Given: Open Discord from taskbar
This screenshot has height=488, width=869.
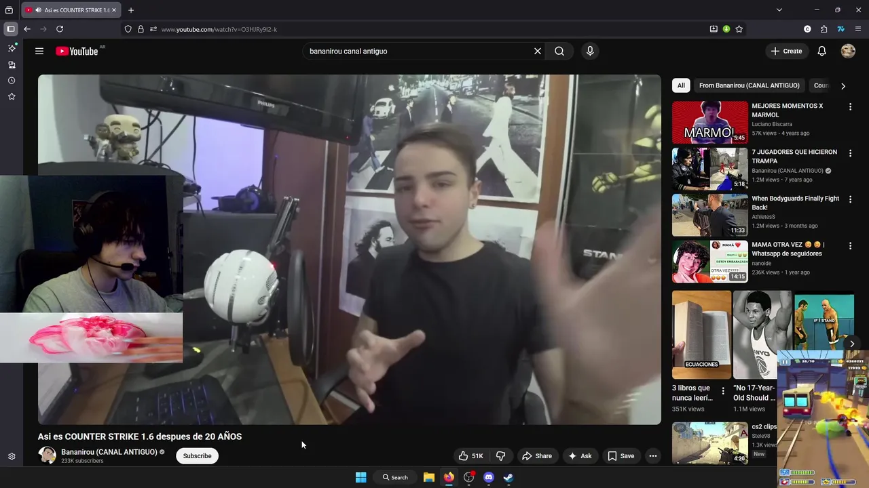Looking at the screenshot, I should point(489,477).
